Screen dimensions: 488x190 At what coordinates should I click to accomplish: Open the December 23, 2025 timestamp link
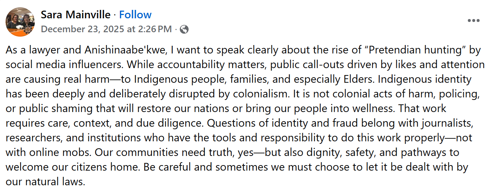click(106, 29)
